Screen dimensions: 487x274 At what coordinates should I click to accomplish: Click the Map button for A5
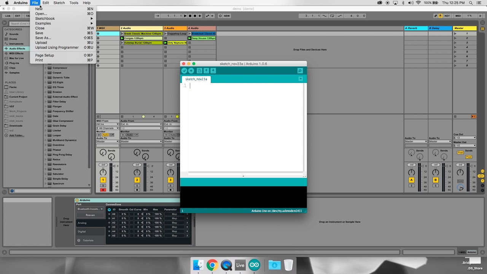coord(174,236)
